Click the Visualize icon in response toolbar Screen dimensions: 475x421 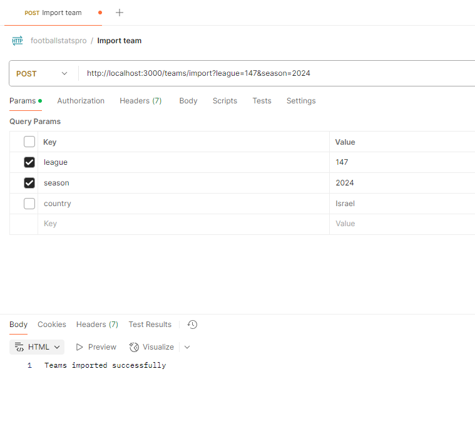point(134,347)
